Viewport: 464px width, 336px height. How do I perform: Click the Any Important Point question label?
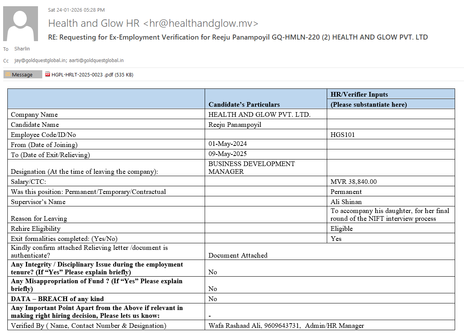pos(97,312)
